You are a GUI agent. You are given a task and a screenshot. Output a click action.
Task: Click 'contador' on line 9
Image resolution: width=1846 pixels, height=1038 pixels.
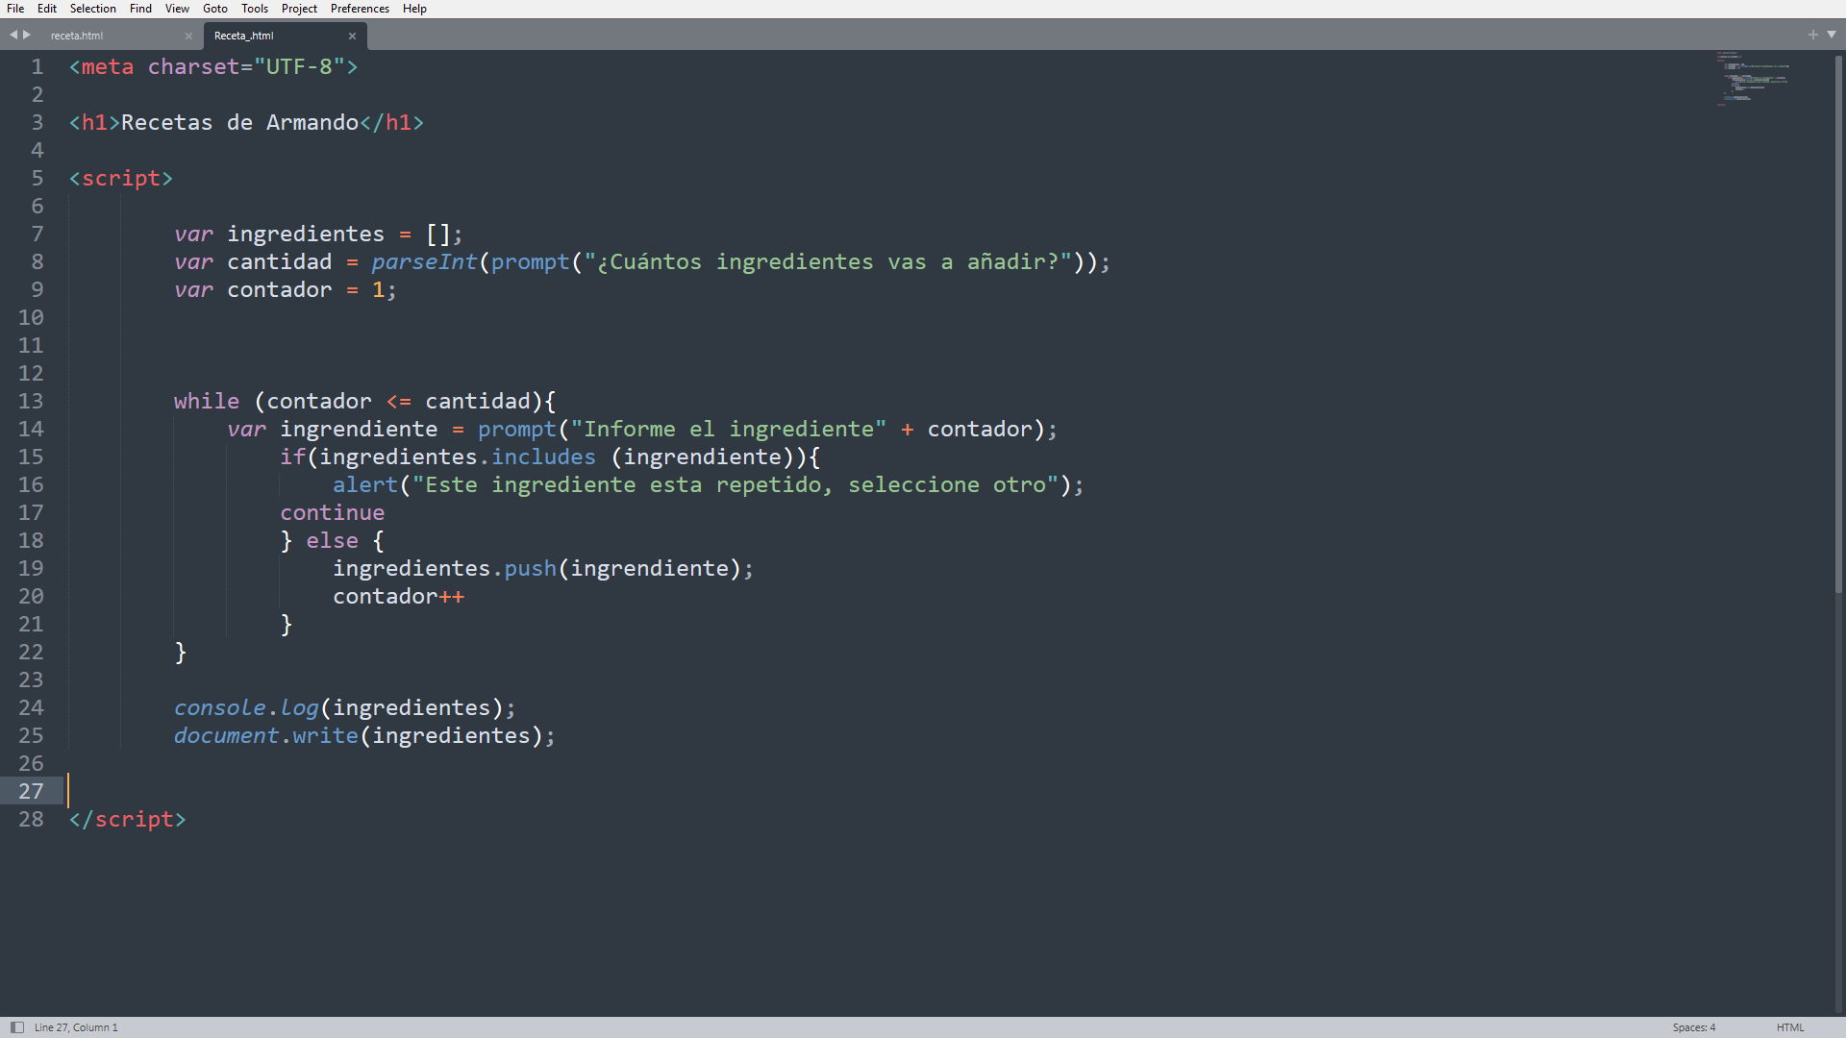click(x=279, y=289)
